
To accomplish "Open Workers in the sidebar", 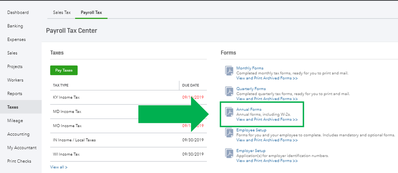I will 15,80.
